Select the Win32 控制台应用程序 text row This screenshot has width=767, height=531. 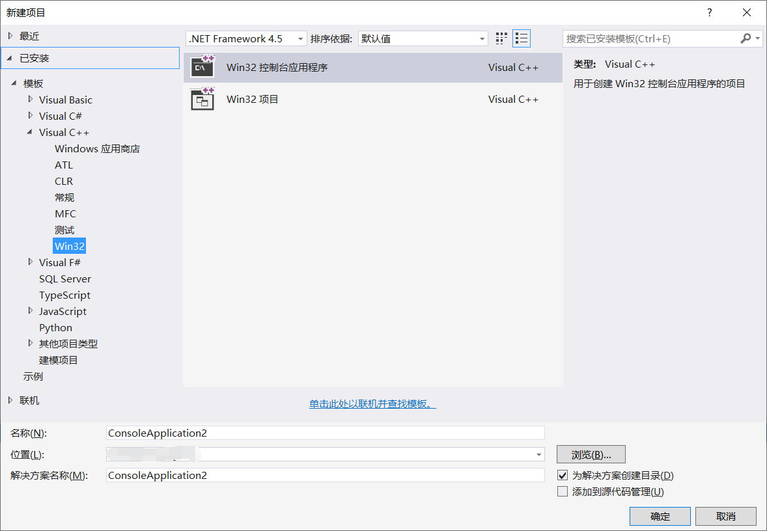[x=373, y=68]
